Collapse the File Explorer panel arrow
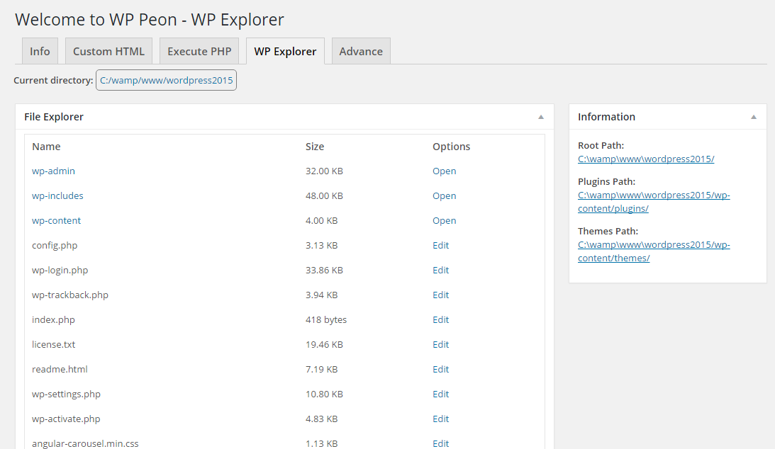Viewport: 775px width, 449px height. pos(541,117)
